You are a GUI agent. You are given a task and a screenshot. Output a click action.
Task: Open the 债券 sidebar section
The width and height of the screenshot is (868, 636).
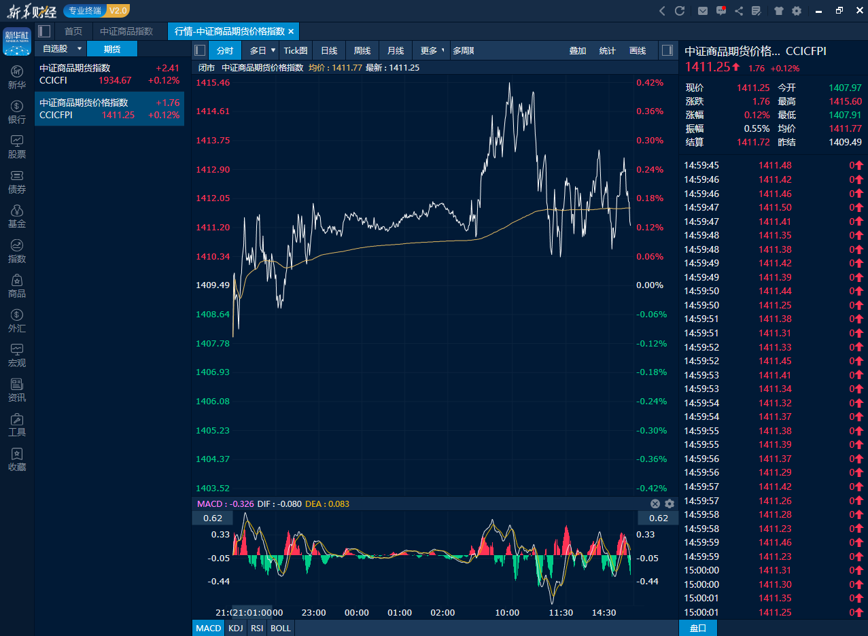(17, 182)
